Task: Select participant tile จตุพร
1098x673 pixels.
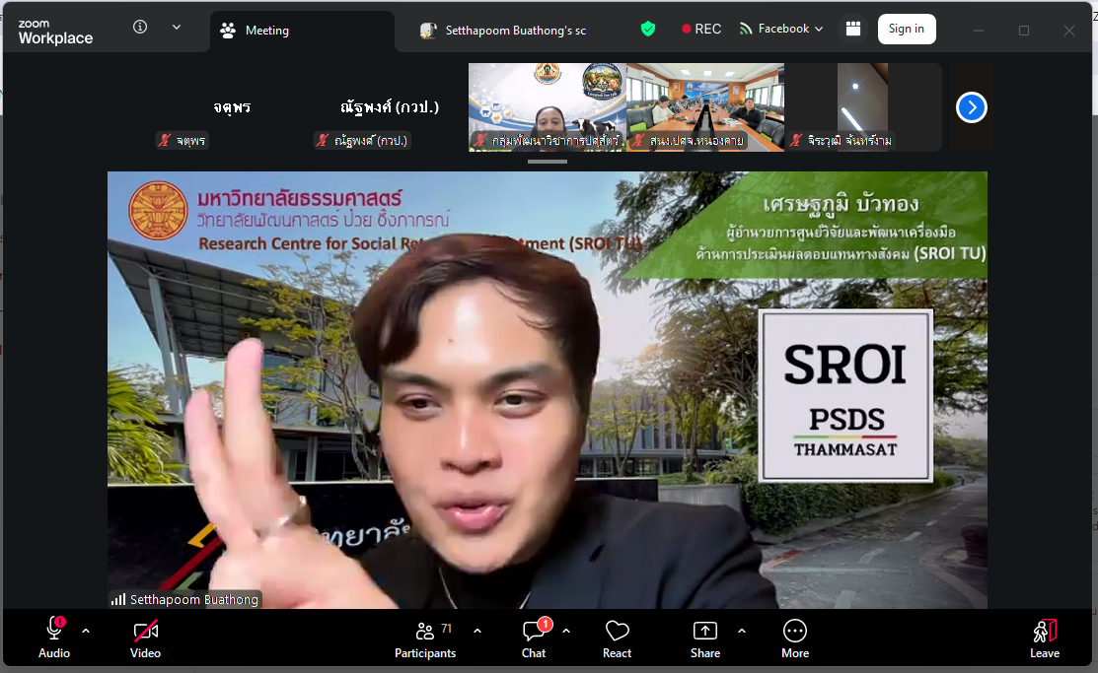Action: click(232, 107)
